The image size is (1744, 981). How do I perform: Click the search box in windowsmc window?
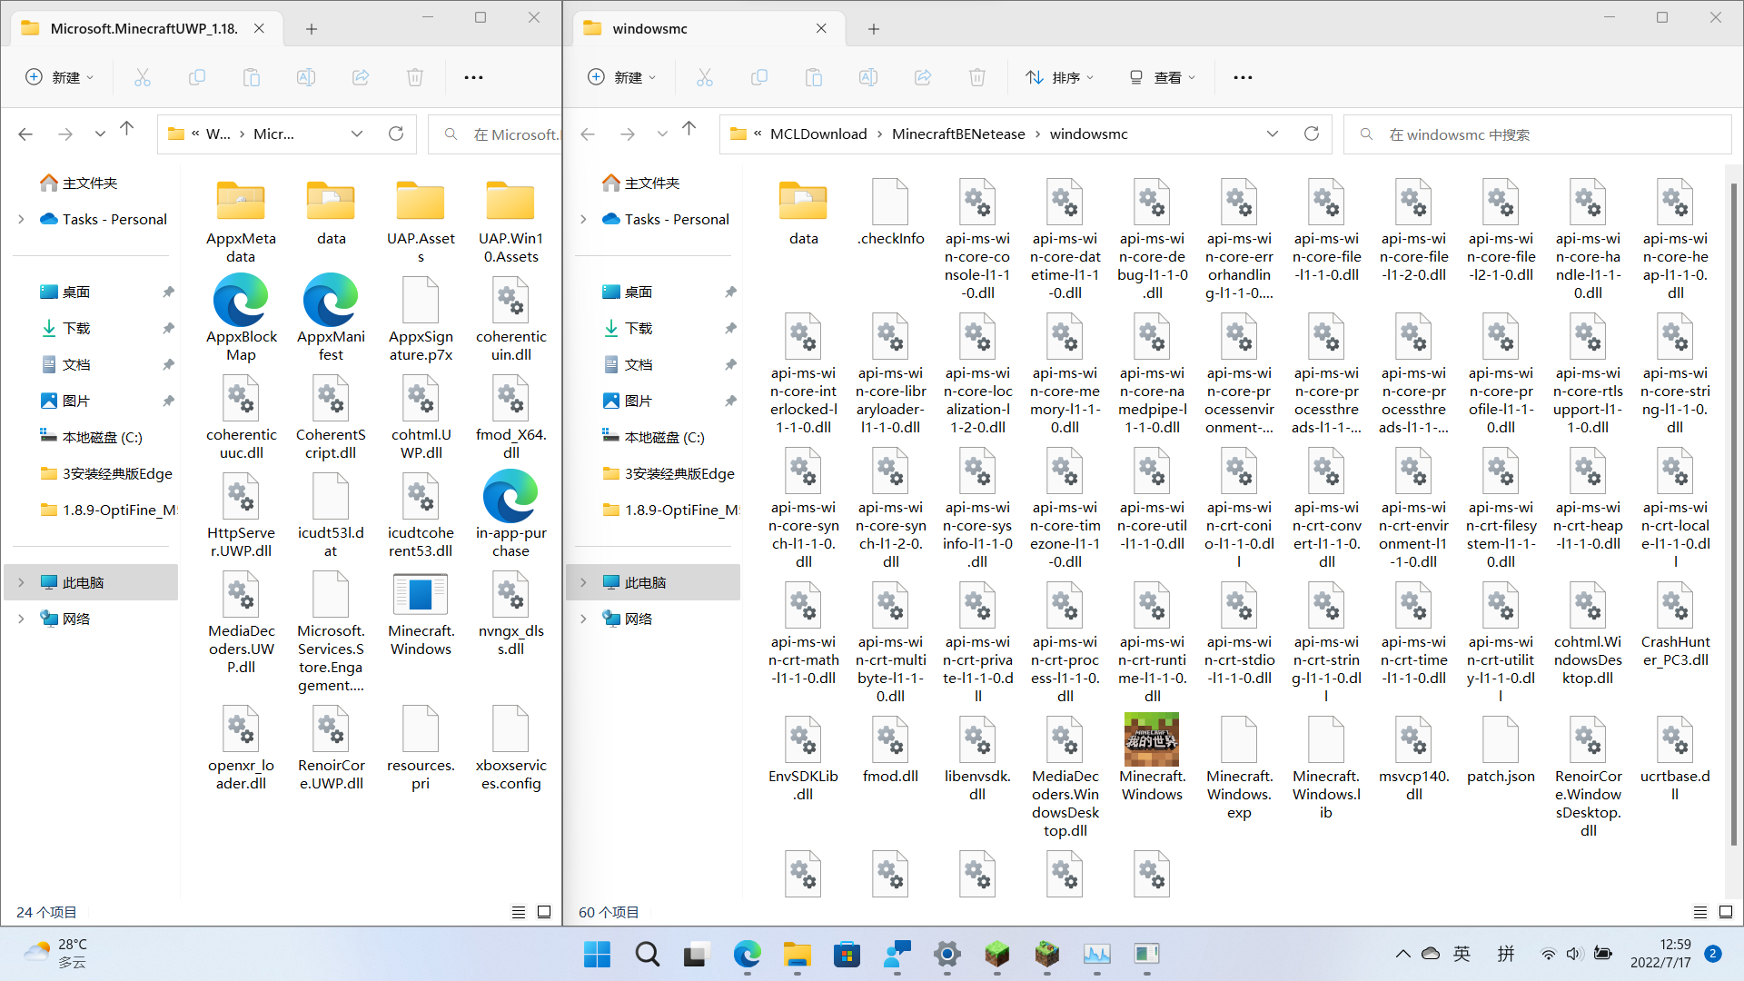pos(1537,134)
